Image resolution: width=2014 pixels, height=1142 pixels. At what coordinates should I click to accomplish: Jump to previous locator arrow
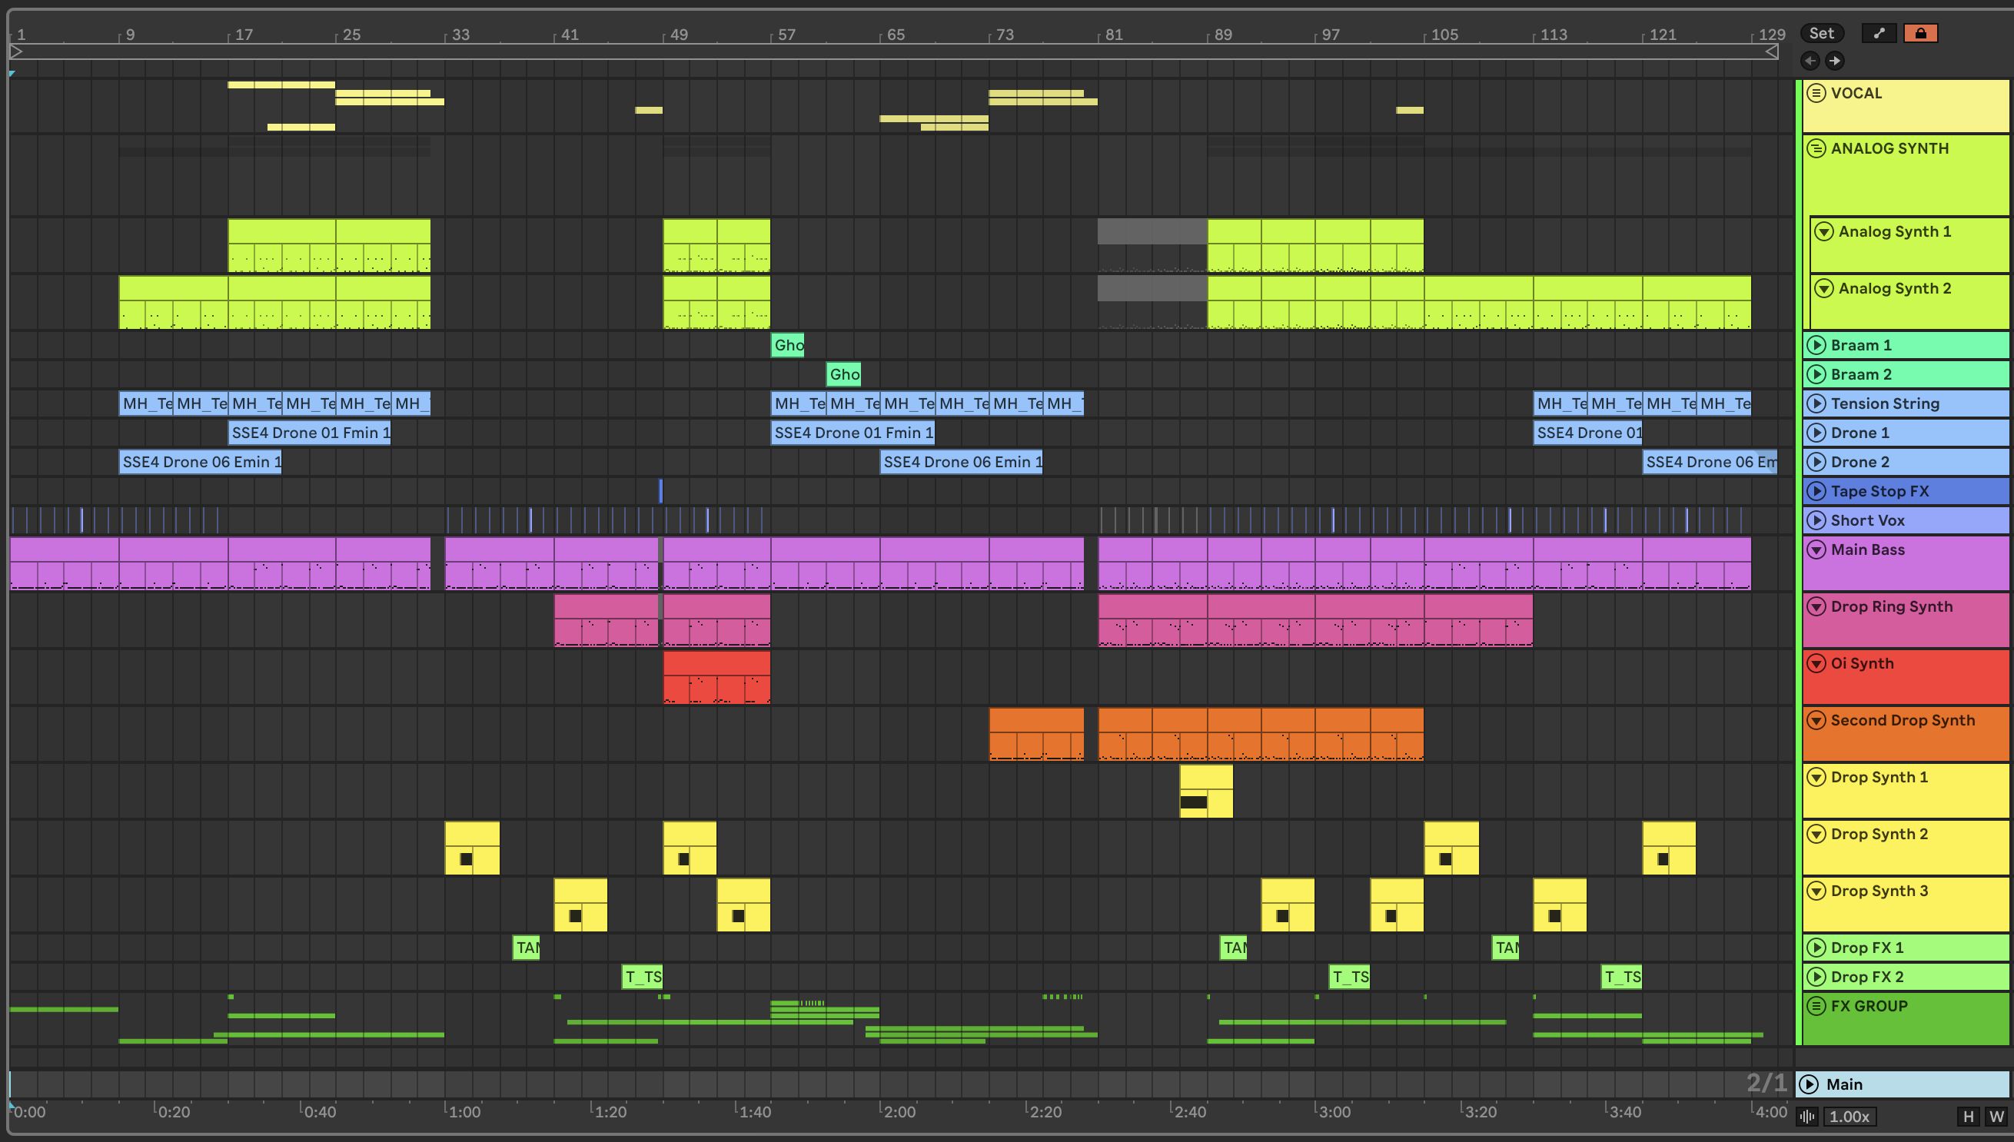(x=1810, y=61)
